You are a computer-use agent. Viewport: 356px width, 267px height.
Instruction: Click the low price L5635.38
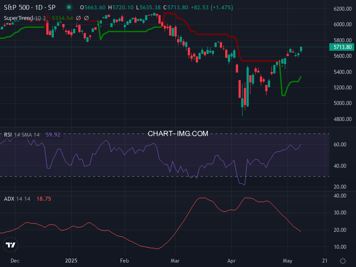coord(149,8)
